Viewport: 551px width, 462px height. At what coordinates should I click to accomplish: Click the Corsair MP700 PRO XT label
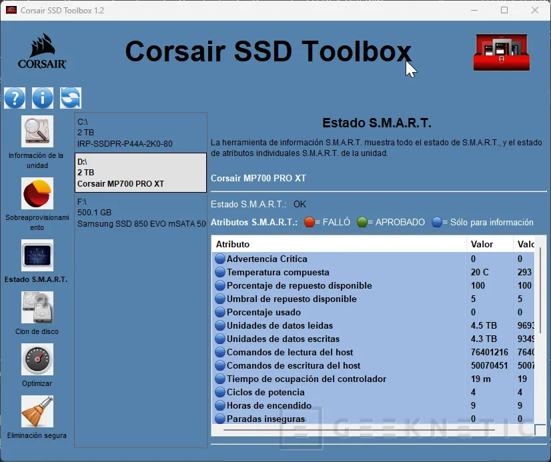pyautogui.click(x=258, y=179)
